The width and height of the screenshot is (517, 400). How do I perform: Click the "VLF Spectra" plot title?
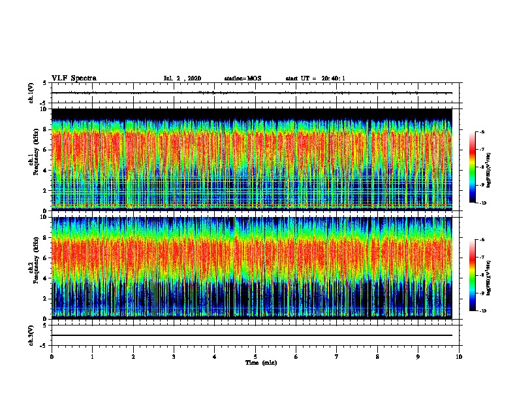coord(74,78)
